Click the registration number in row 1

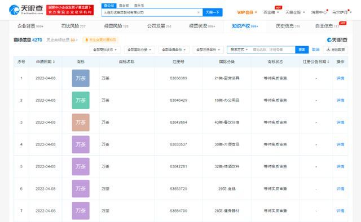(x=178, y=78)
